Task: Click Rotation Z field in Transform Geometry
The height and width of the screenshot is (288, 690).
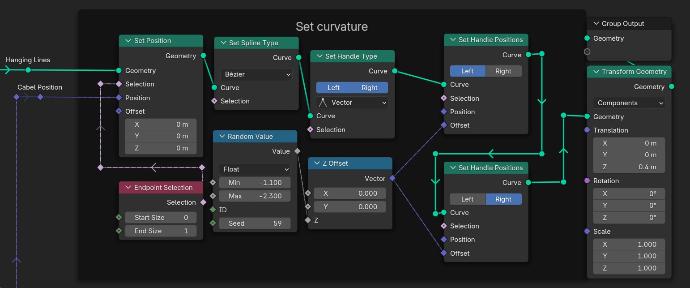Action: (x=629, y=218)
